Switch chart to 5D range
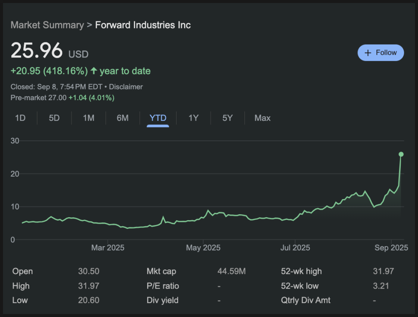 [x=54, y=118]
